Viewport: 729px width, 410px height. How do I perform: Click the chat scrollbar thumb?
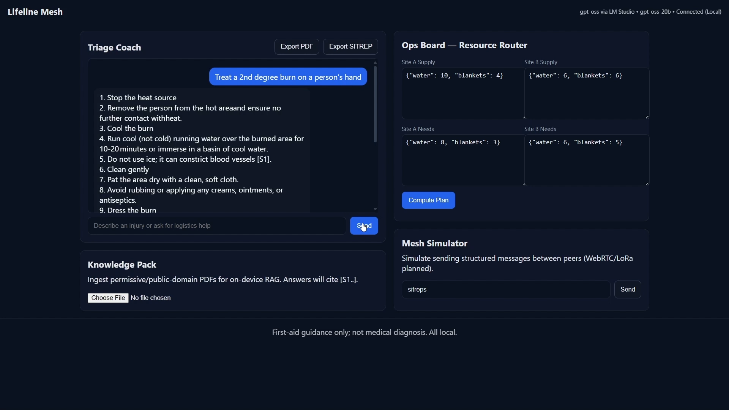(375, 104)
